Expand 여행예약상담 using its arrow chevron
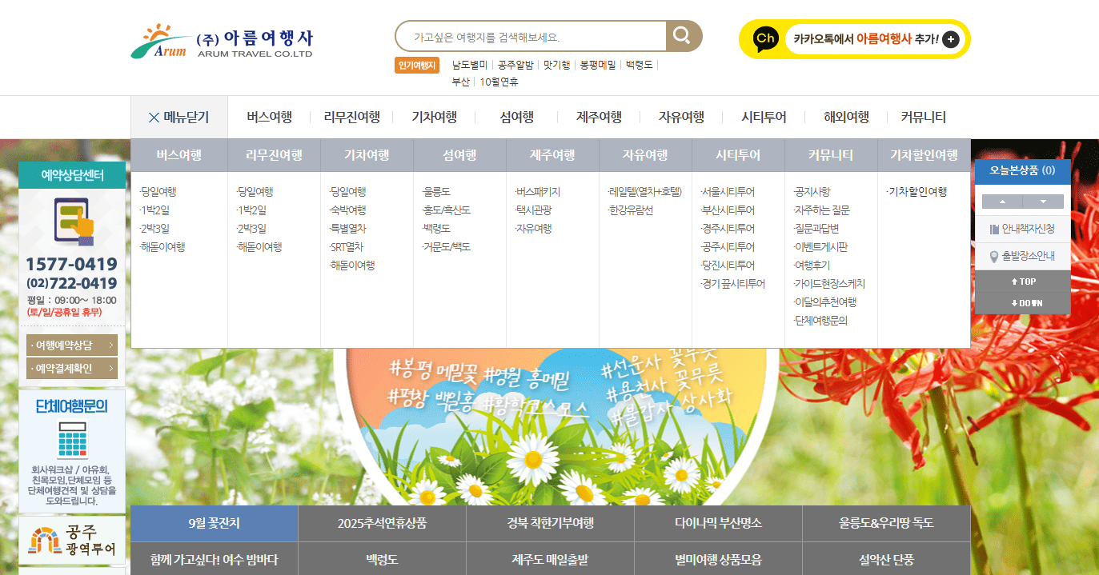Viewport: 1099px width, 575px height. point(111,344)
